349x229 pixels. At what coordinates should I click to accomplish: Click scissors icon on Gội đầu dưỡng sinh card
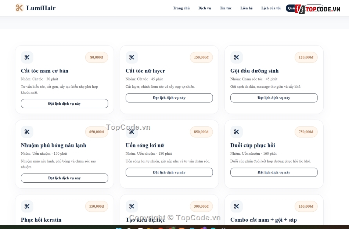point(236,57)
